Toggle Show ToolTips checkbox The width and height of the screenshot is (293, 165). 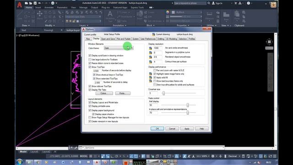click(x=90, y=67)
